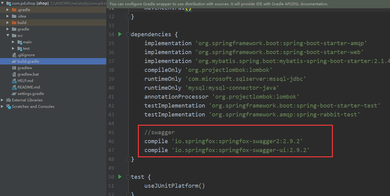Click the gradlew file icon
Image resolution: width=390 pixels, height=196 pixels.
click(14, 68)
